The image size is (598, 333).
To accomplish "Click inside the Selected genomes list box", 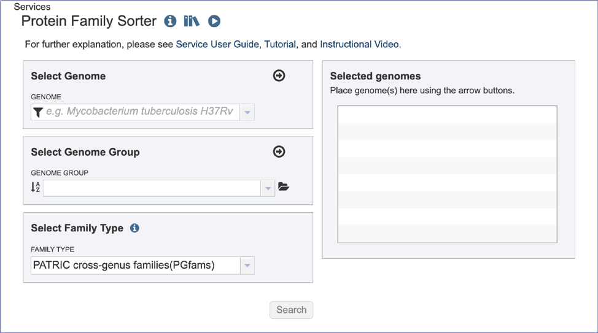I will coord(447,174).
